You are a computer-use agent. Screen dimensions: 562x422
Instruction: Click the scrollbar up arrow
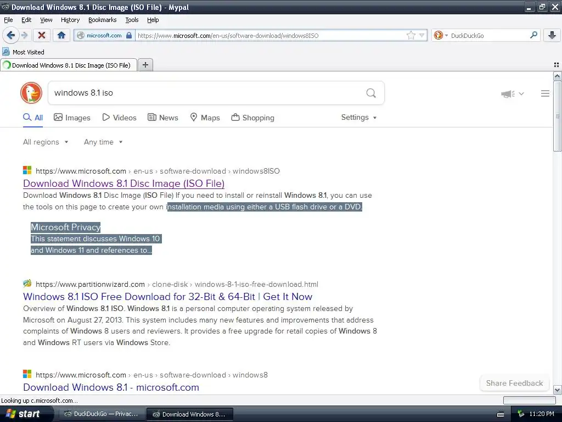click(557, 76)
